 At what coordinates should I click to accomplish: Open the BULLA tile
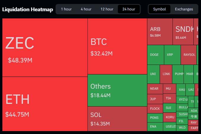coord(182,107)
